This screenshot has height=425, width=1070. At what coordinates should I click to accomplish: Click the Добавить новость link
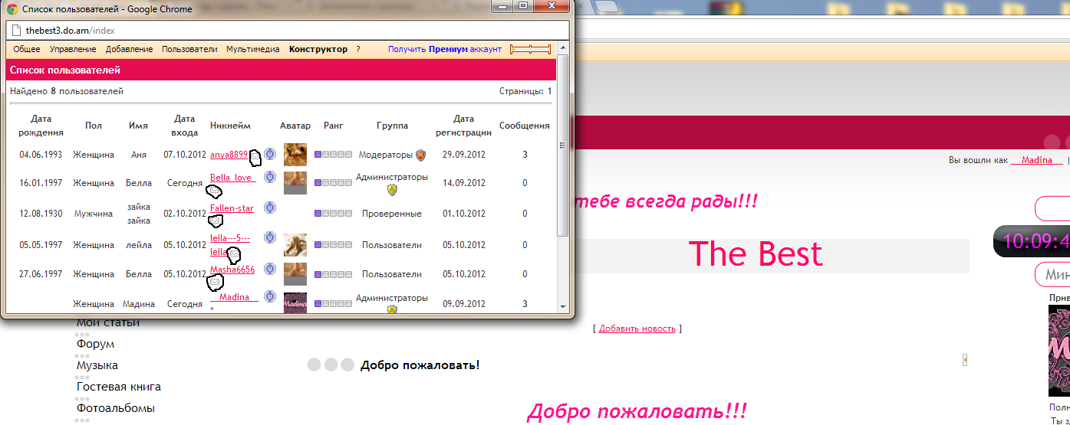[x=637, y=329]
